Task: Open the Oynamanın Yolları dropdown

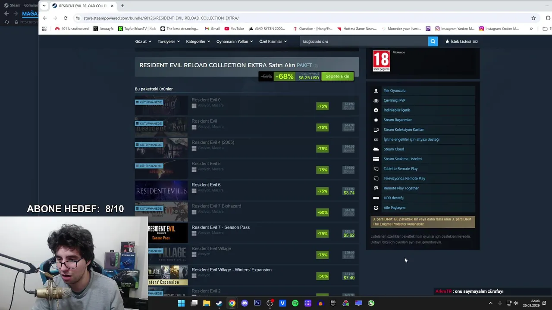Action: coord(235,41)
